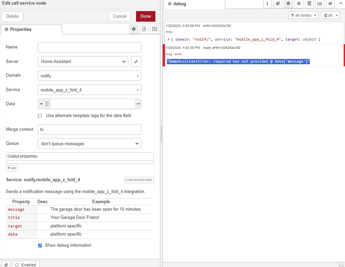This screenshot has width=345, height=267.
Task: Click node ID ef4fc1004242e790 in error entry
Action: [226, 48]
